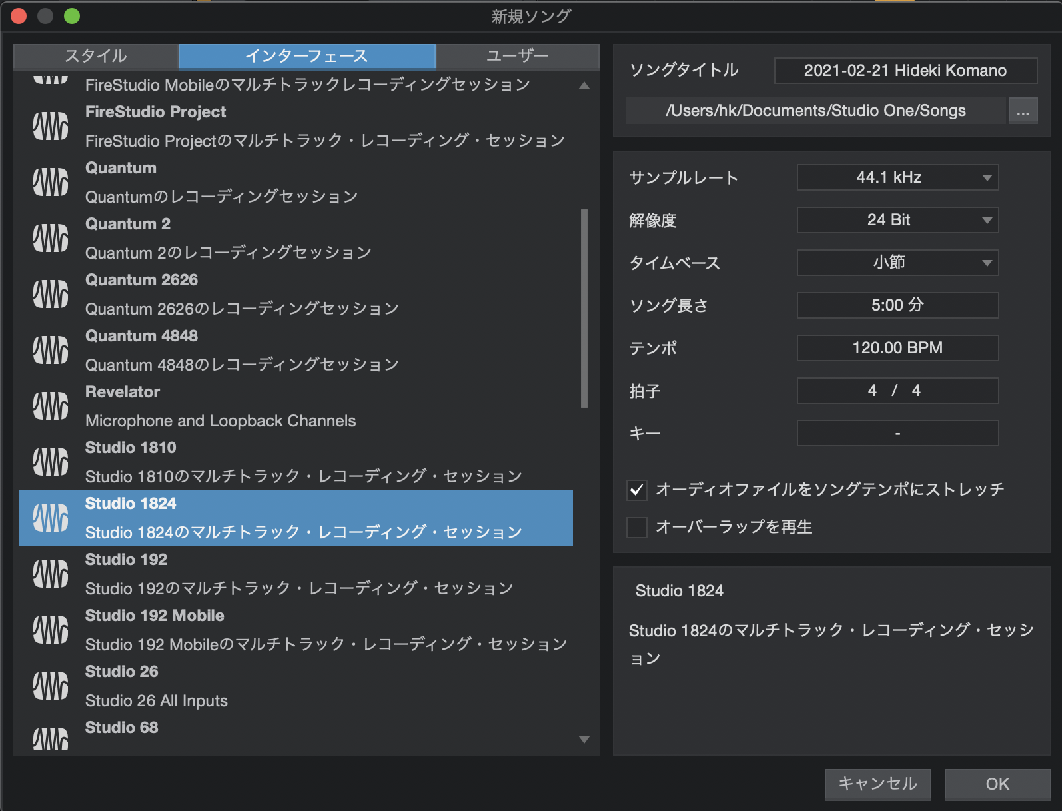Click 'FireStudio Mobileのマルチトラックレコーディングセッション' row

tap(308, 85)
